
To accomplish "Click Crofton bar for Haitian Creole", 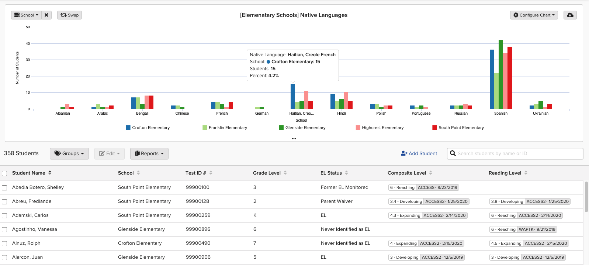I will click(293, 97).
